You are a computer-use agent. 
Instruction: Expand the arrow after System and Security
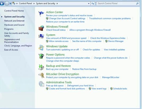[57, 3]
